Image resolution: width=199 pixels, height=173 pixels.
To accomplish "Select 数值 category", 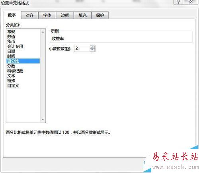I will 23,37.
